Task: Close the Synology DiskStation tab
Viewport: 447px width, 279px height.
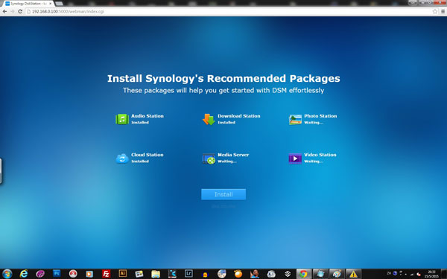Action: (50, 4)
